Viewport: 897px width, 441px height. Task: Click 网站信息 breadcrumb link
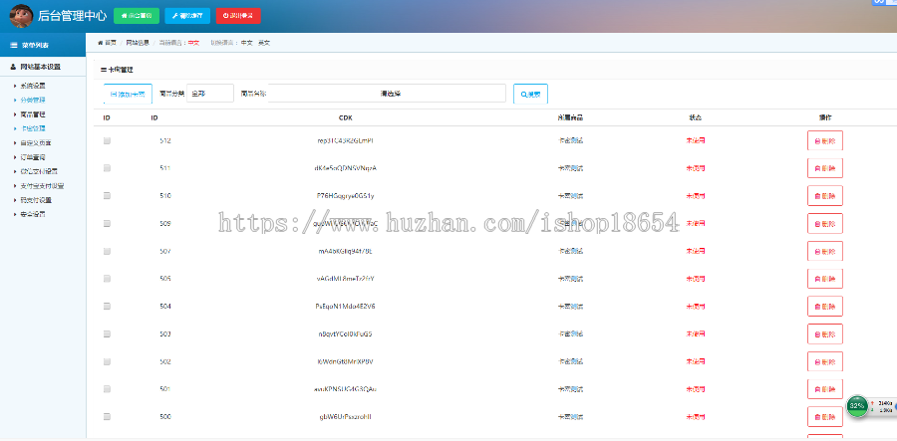click(x=138, y=43)
